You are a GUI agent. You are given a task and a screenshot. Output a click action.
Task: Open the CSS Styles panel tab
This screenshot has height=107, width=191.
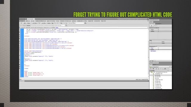[x=152, y=24]
